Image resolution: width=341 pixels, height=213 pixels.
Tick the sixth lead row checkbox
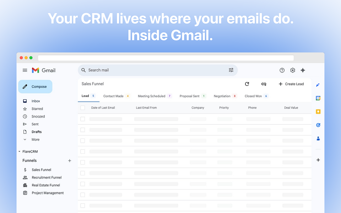click(x=83, y=173)
